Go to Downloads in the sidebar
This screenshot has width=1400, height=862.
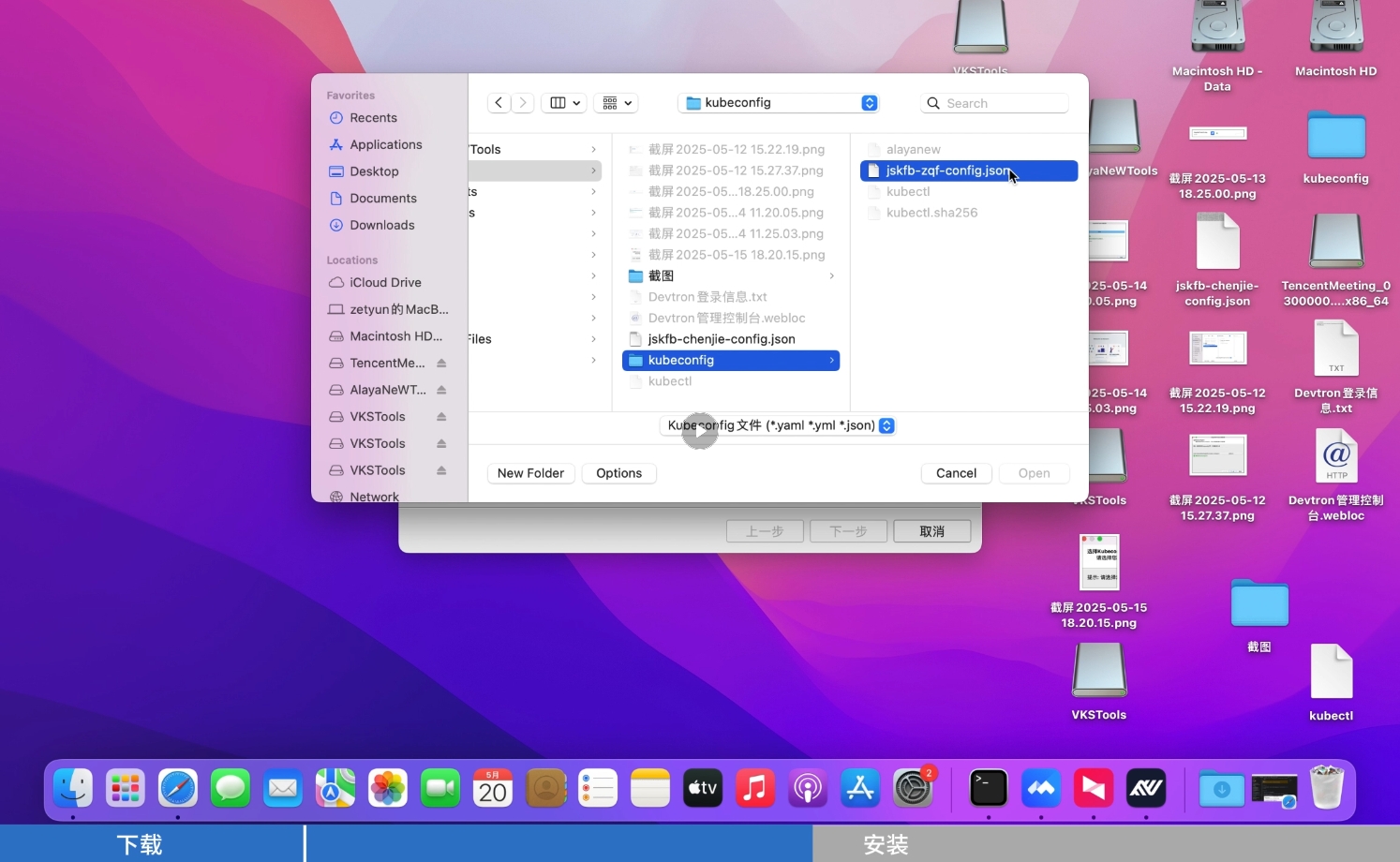click(381, 226)
